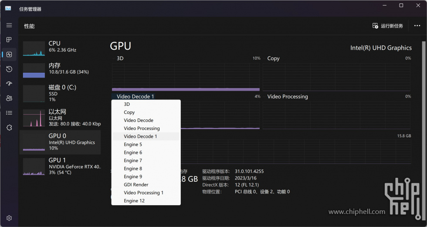Open the Video Processing graph dropdown
This screenshot has height=227, width=427.
tap(285, 96)
